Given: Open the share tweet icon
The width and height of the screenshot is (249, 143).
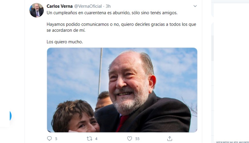Looking at the screenshot, I should coord(170,138).
